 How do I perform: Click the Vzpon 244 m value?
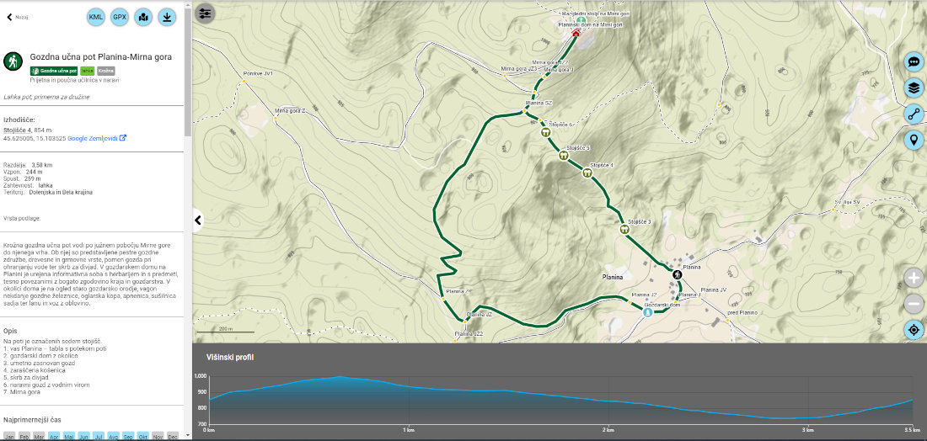click(x=35, y=172)
